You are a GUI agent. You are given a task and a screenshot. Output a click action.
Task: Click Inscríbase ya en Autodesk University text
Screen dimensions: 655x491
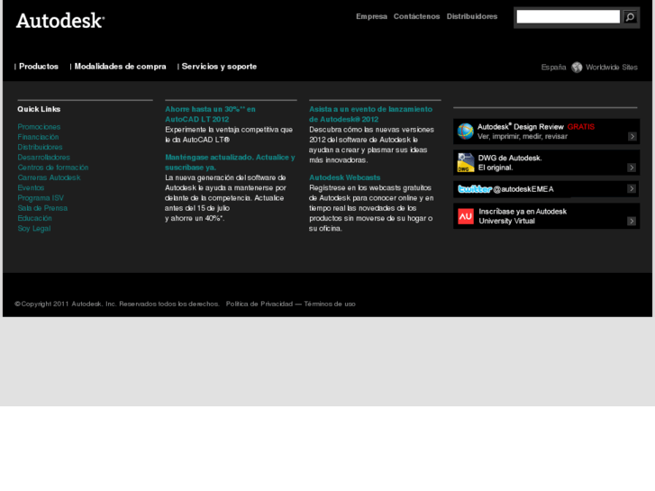click(523, 216)
